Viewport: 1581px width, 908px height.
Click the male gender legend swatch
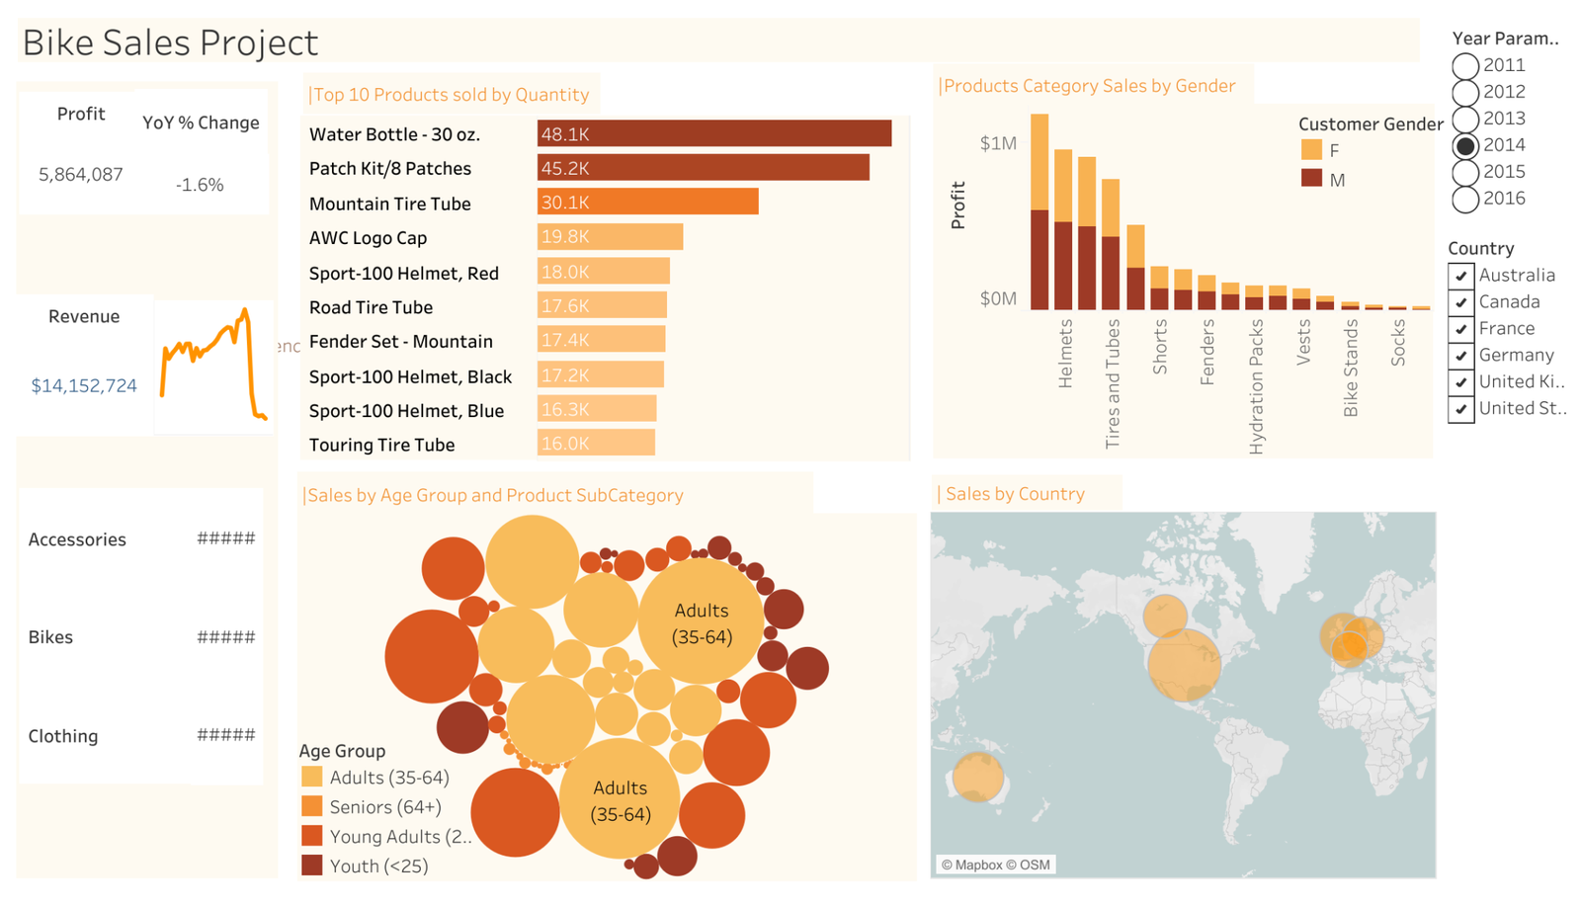(x=1311, y=179)
